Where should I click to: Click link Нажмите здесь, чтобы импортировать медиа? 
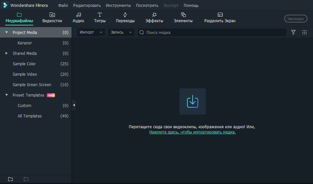pos(192,132)
